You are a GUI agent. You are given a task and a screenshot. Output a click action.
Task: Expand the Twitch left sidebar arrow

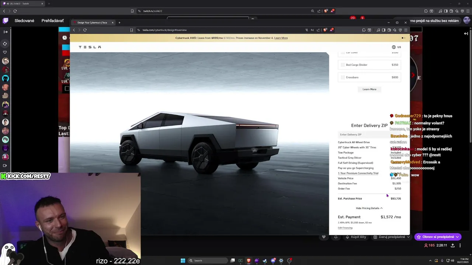pyautogui.click(x=5, y=32)
